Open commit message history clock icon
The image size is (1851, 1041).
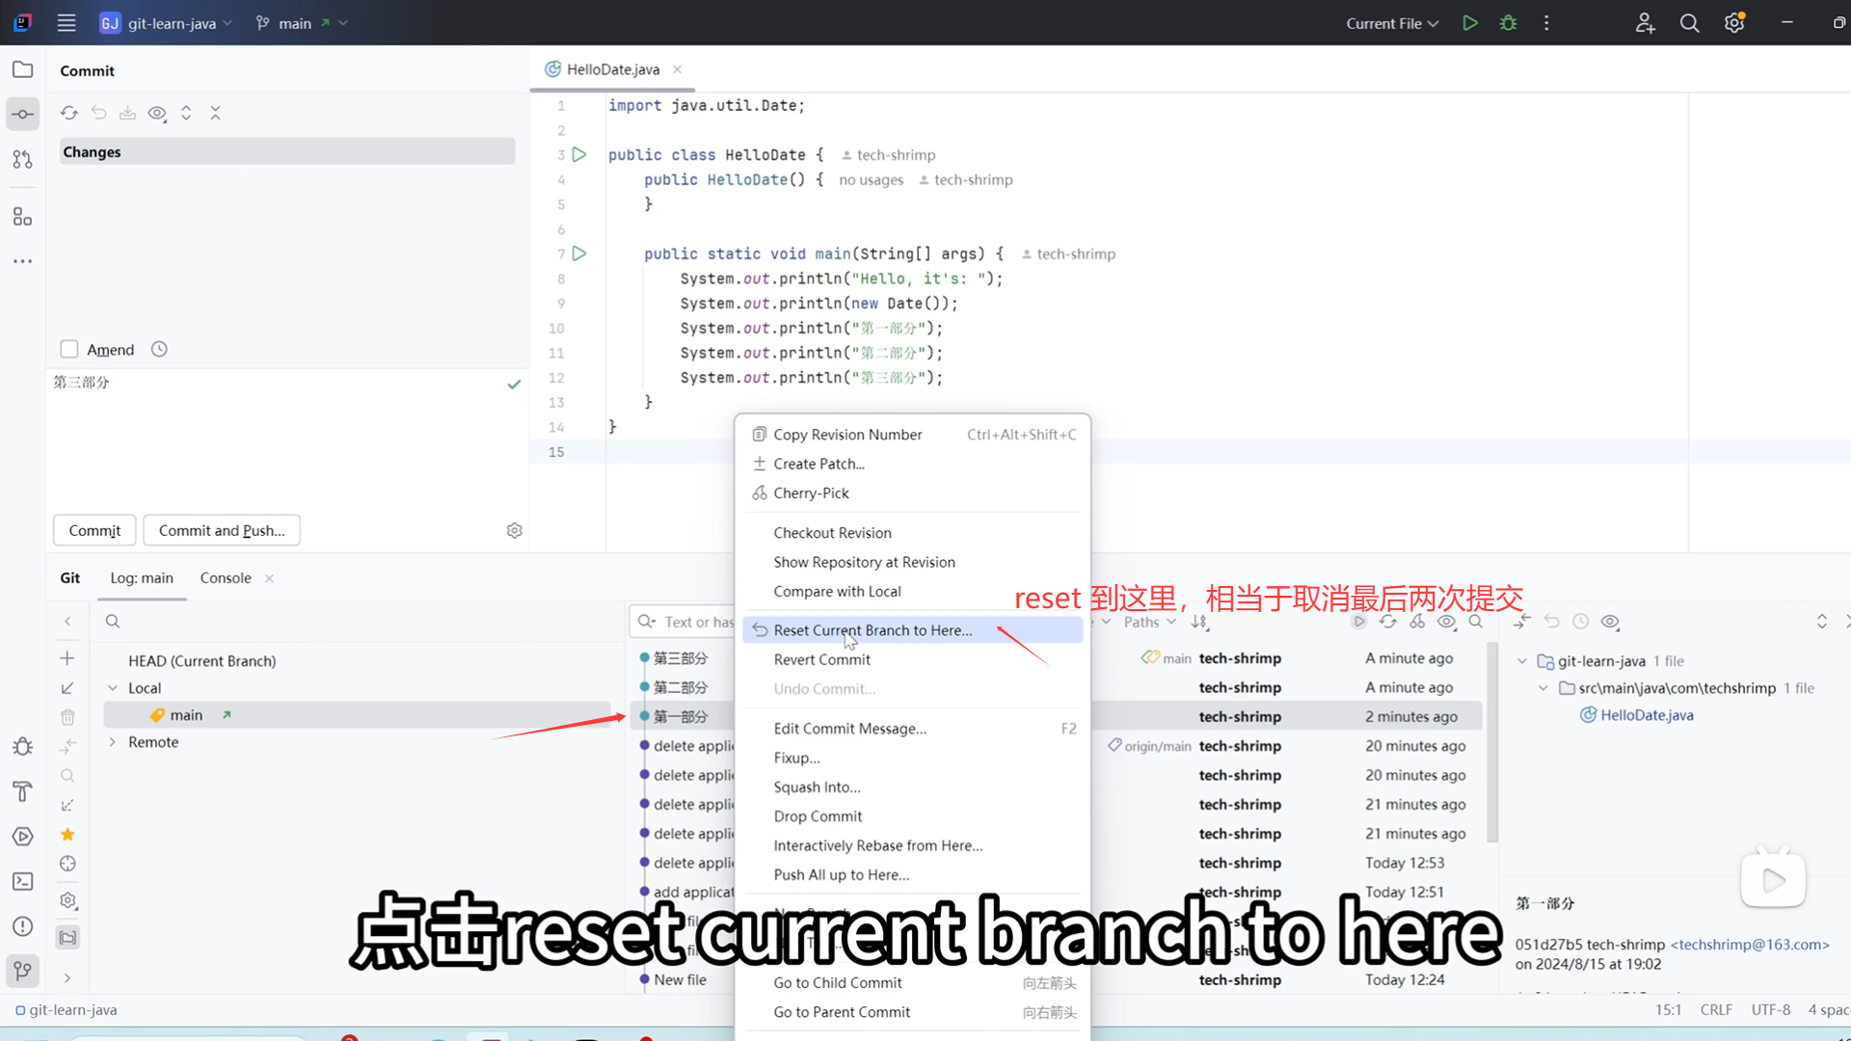point(159,349)
